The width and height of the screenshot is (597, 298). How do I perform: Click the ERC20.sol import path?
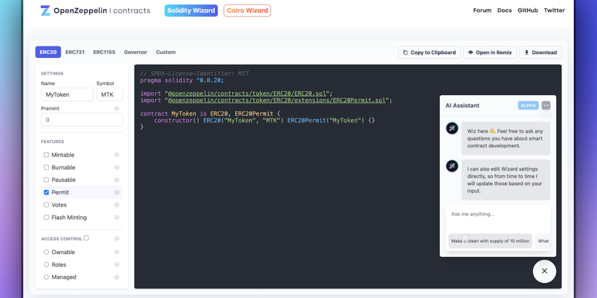tap(248, 94)
